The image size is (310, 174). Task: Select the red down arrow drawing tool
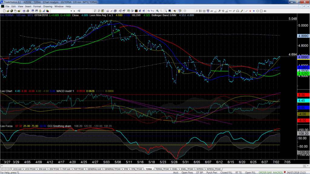pyautogui.click(x=250, y=11)
